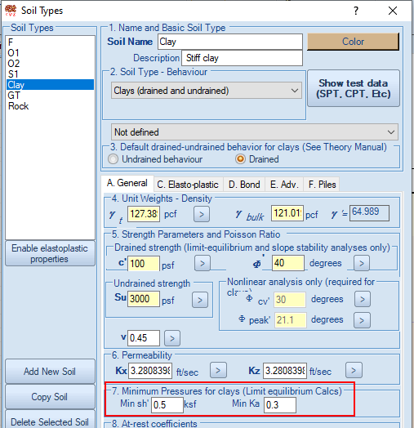Screen dimensions: 414x428
Task: Open the arrow button next to peak' angle
Action: pyautogui.click(x=362, y=320)
